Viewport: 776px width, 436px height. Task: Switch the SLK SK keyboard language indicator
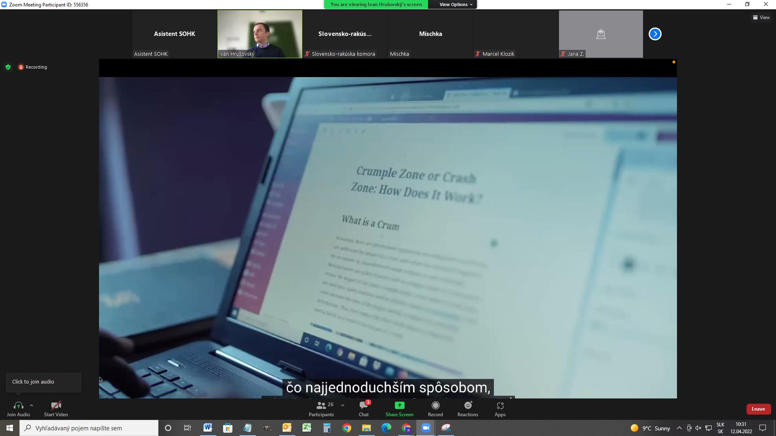(x=720, y=428)
